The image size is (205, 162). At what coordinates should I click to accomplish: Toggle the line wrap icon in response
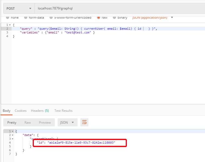pos(84,122)
